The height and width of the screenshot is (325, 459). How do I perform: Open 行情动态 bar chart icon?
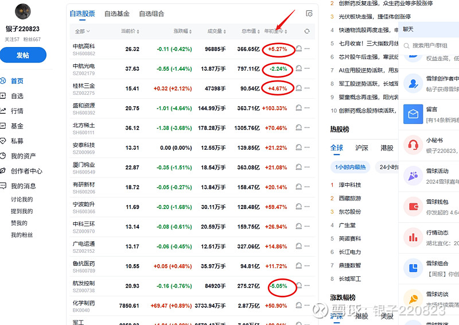click(x=413, y=237)
